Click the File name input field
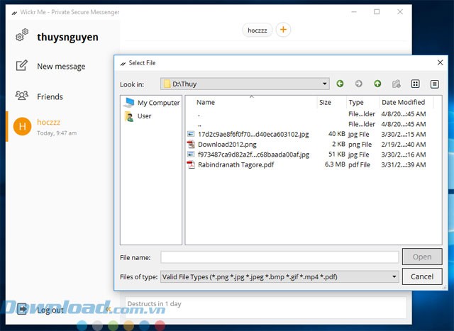This screenshot has width=454, height=331. 279,257
